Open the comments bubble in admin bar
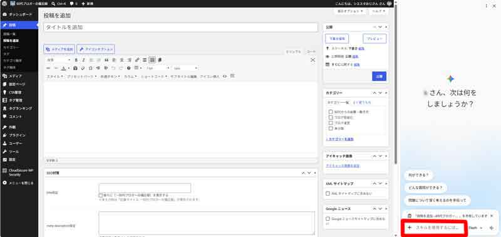The height and width of the screenshot is (237, 501). point(71,4)
